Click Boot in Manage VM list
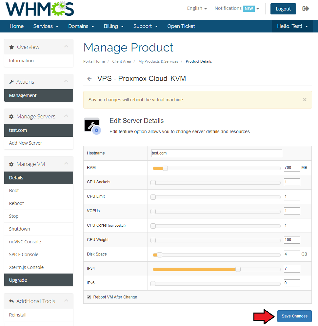The image size is (318, 326). [x=39, y=191]
